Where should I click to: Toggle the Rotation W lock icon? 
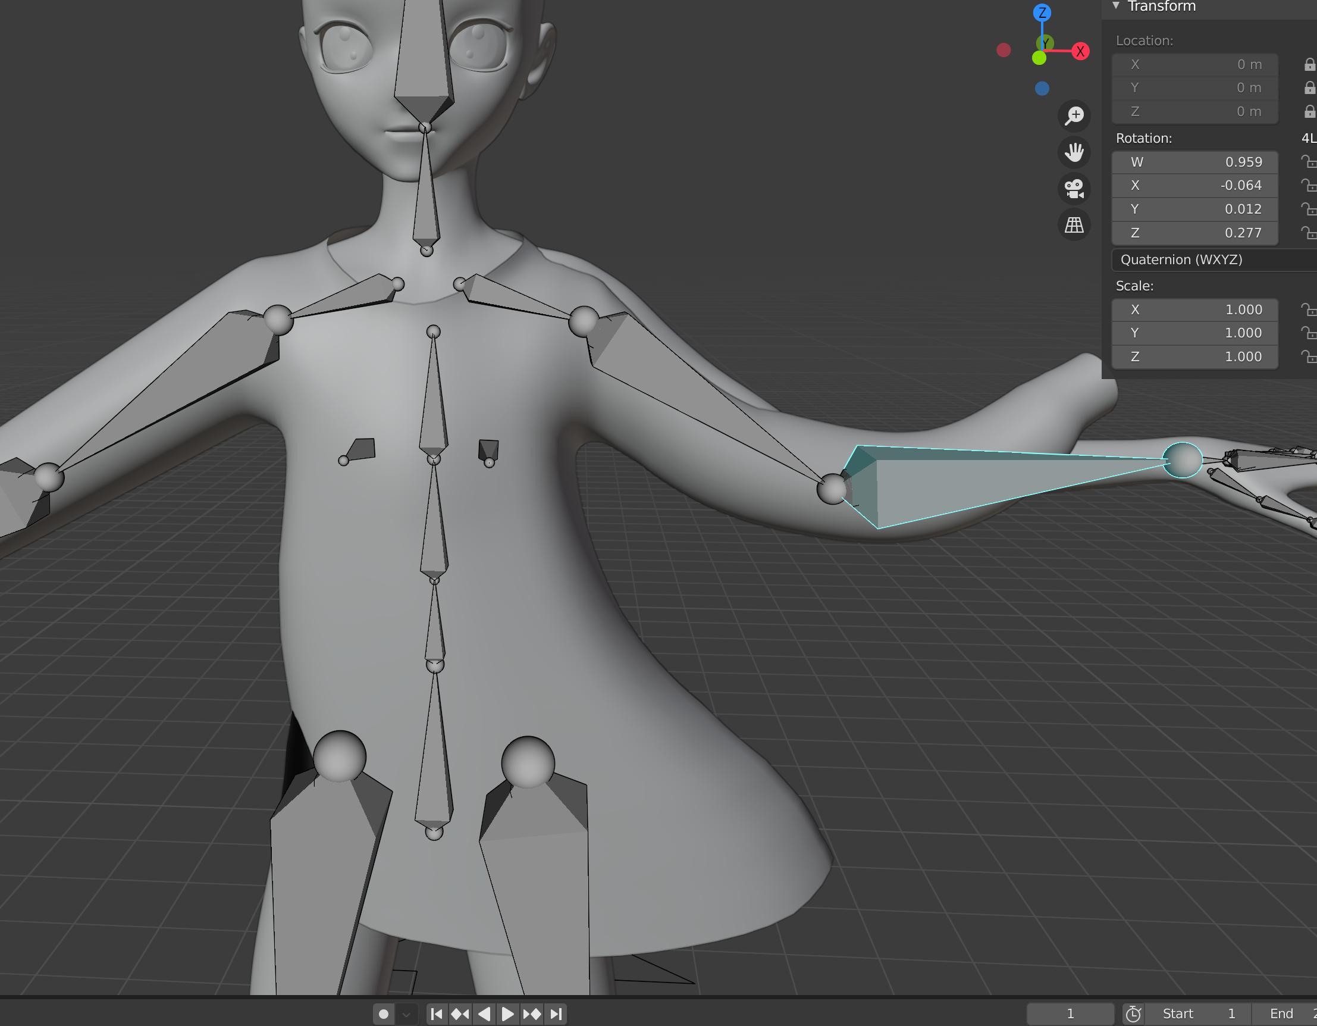[x=1308, y=162]
